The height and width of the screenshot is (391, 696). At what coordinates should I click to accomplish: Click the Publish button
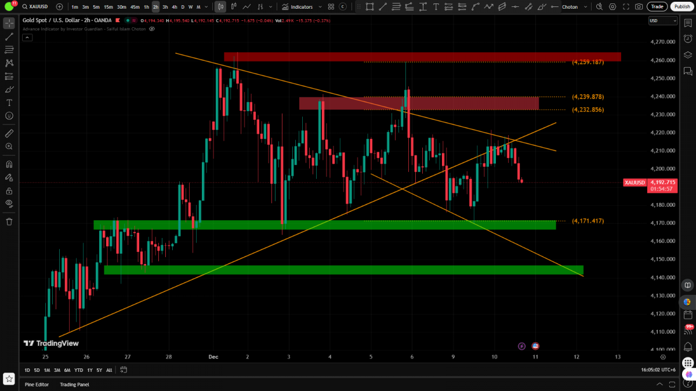681,7
